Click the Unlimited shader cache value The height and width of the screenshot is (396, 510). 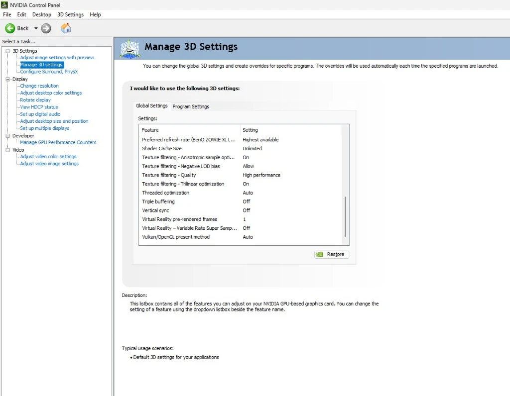(252, 148)
